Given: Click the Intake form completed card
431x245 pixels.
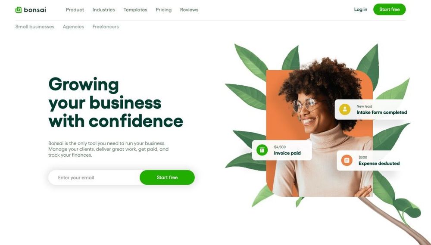Looking at the screenshot, I should click(372, 109).
